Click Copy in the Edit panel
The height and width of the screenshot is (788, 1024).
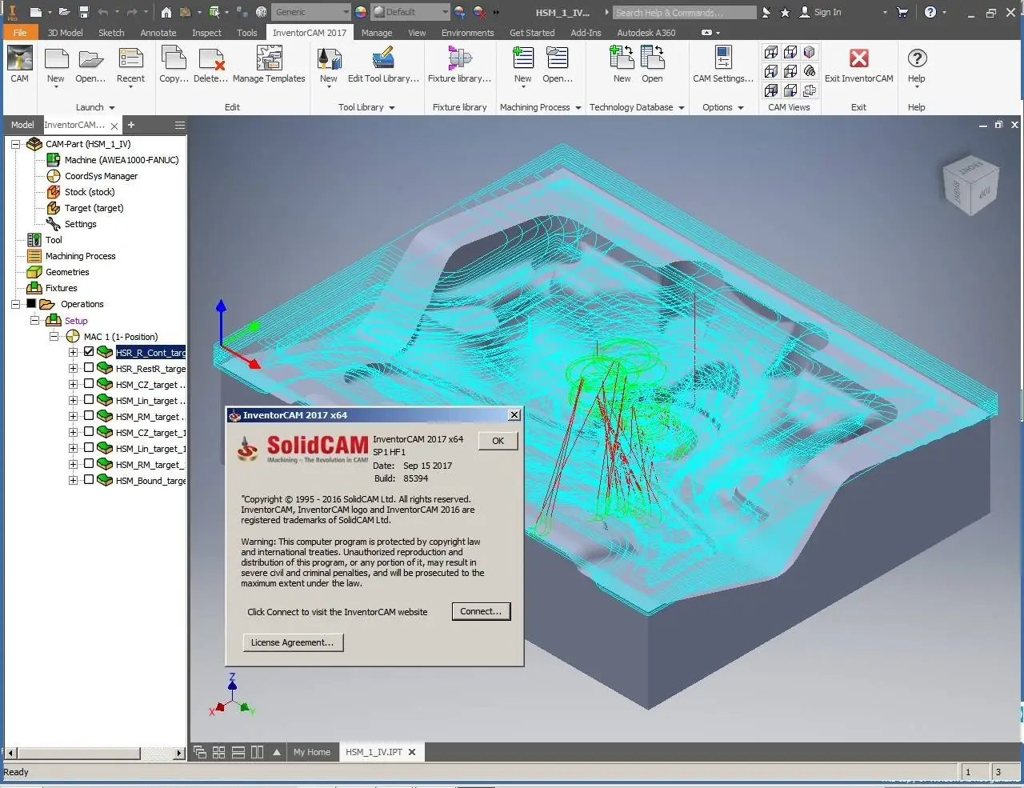click(x=174, y=64)
